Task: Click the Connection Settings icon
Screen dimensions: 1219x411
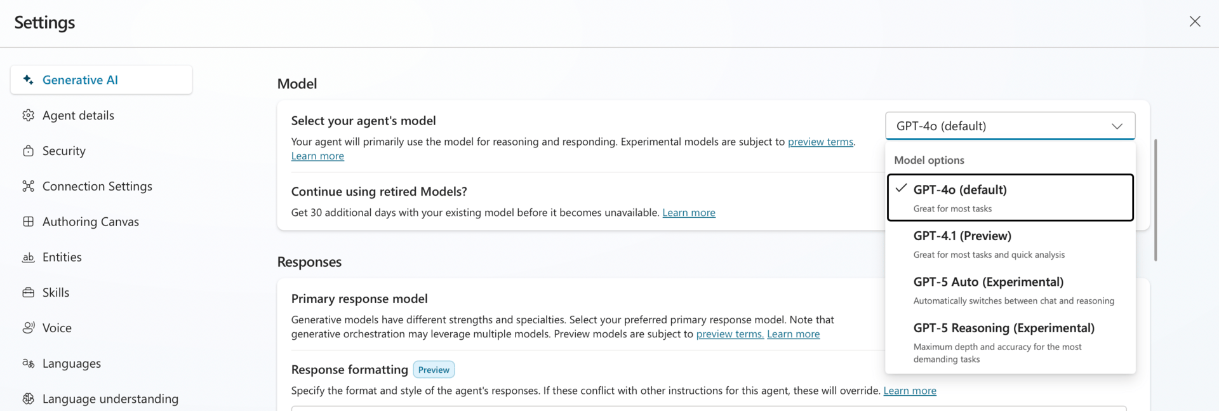Action: coord(28,186)
